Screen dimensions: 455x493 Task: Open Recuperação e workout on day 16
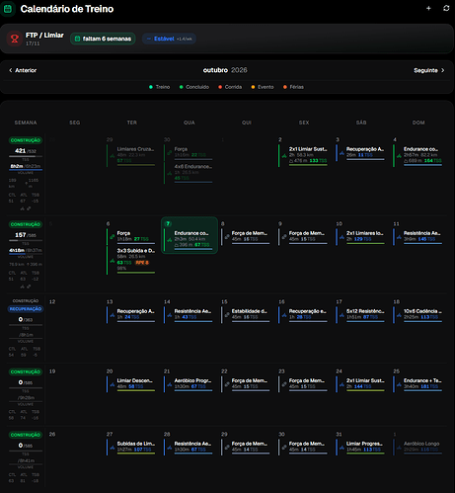pyautogui.click(x=303, y=315)
